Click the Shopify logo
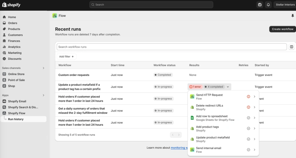Image resolution: width=296 pixels, height=158 pixels. pos(11,5)
